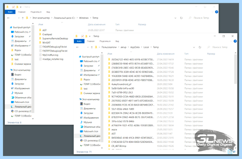Screen dimensions: 242x159
Task: Sort by Имя column in front window
Action: tap(110, 54)
